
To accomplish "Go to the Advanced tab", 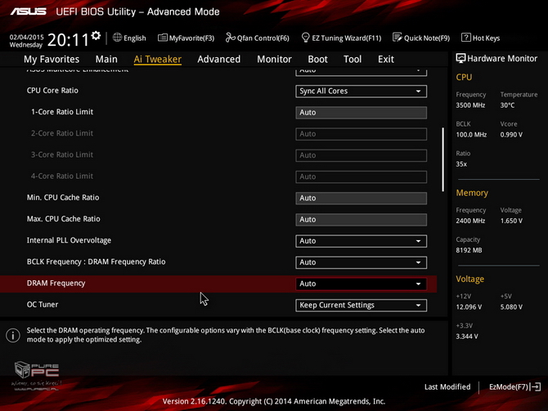I will [x=218, y=59].
